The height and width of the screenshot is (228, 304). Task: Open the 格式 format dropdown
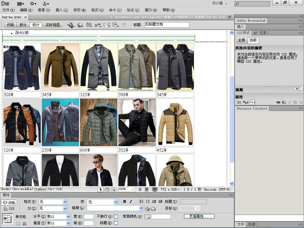[65, 202]
